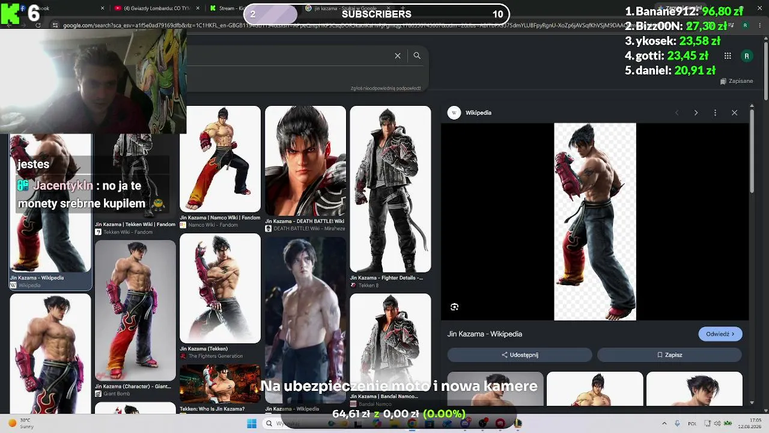Click the preview panel scrollbar
The width and height of the screenshot is (769, 433).
[752, 152]
